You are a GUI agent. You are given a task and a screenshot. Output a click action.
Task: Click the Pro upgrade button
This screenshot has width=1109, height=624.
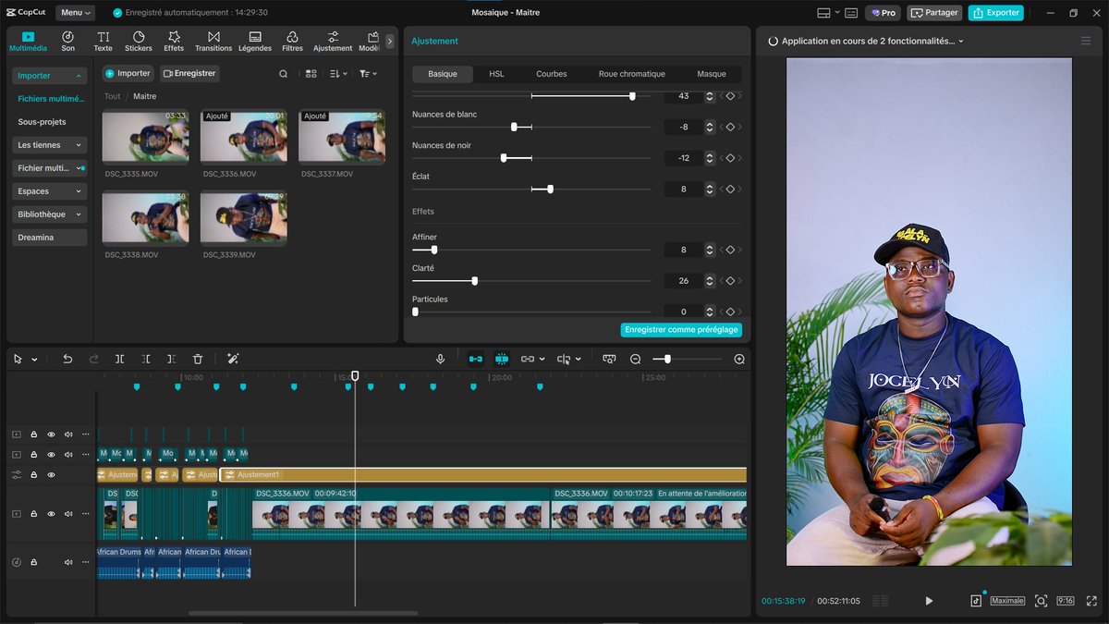[883, 13]
